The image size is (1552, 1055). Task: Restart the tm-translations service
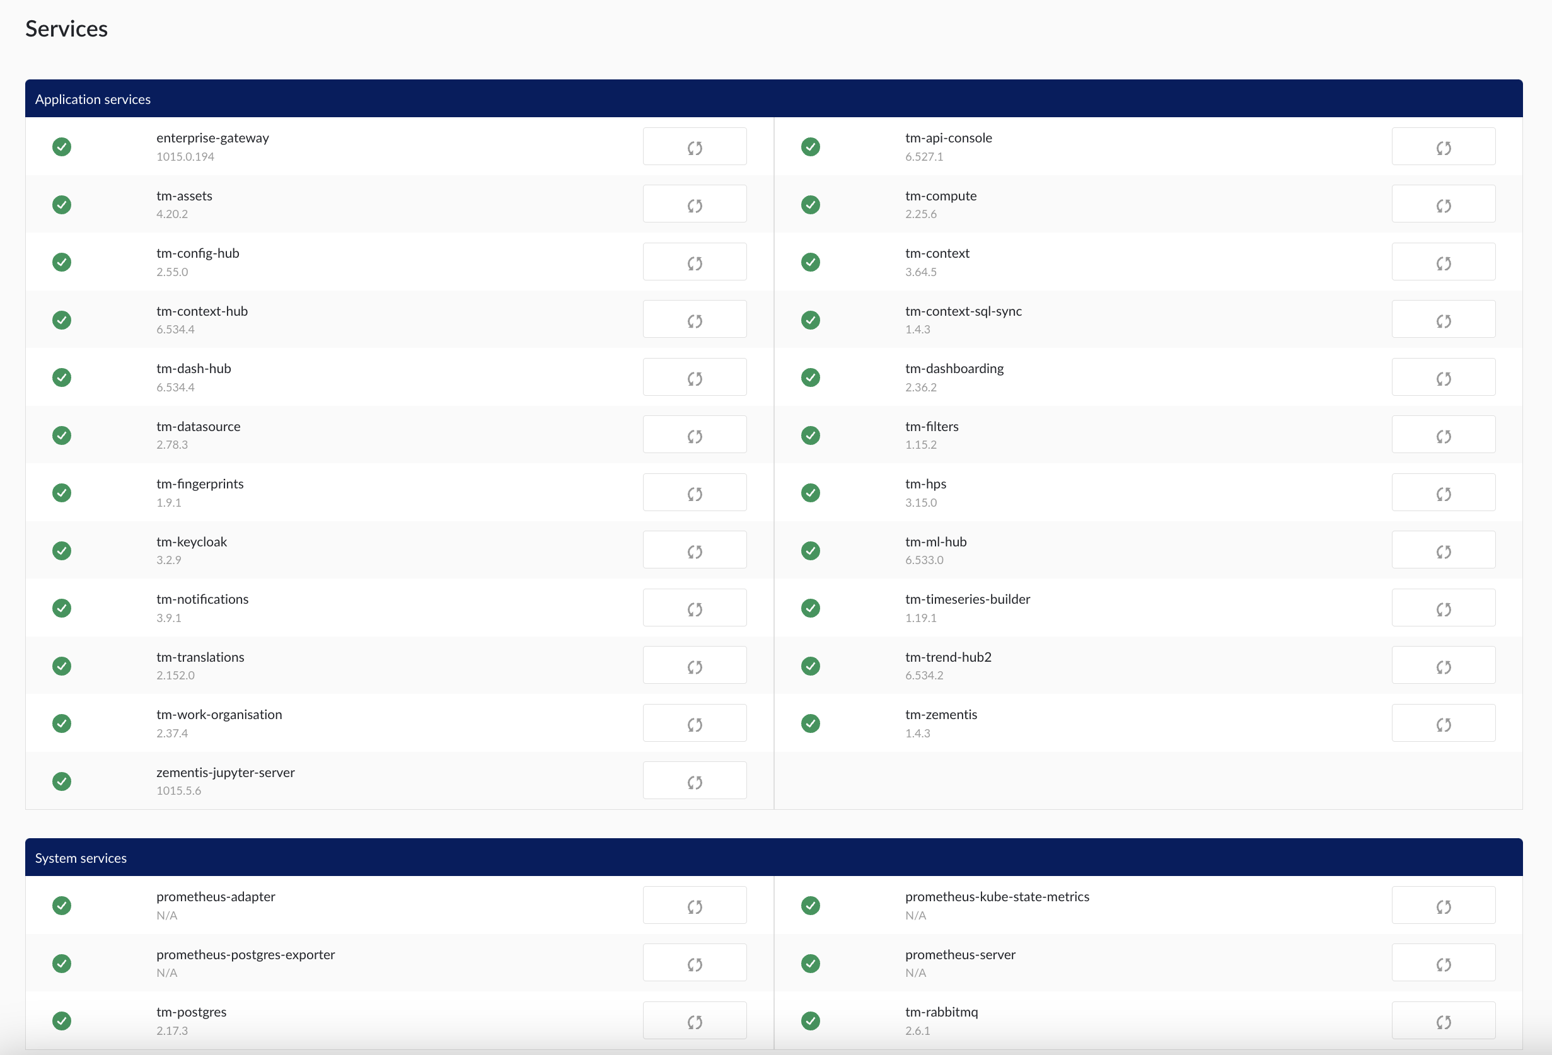695,666
